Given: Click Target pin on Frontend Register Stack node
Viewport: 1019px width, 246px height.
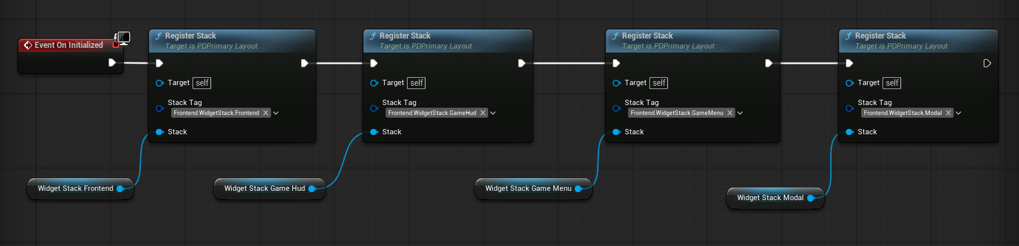Looking at the screenshot, I should (159, 83).
